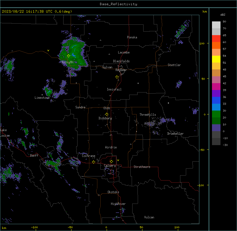Screen dimensions: 237x231
Task: Click the ThreeHills town label
Action: click(x=148, y=115)
